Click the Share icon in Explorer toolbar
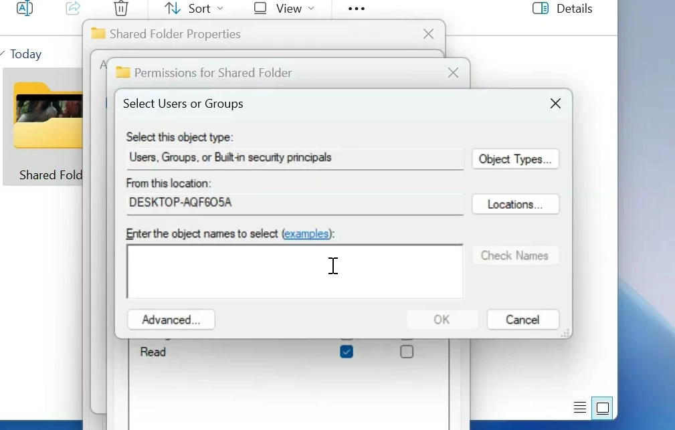The width and height of the screenshot is (675, 430). (73, 8)
